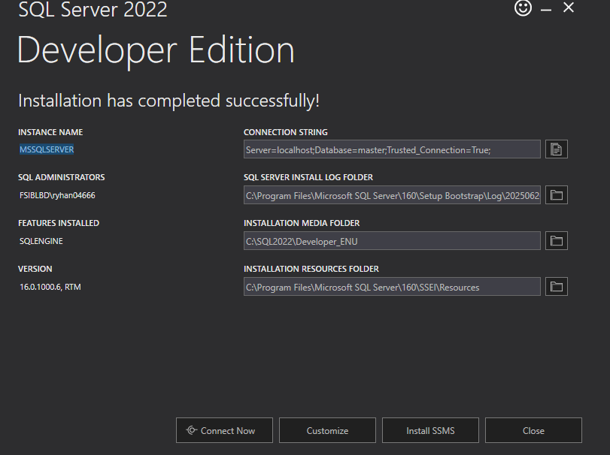Launch the Install SSMS button
This screenshot has height=455, width=610.
pos(430,430)
